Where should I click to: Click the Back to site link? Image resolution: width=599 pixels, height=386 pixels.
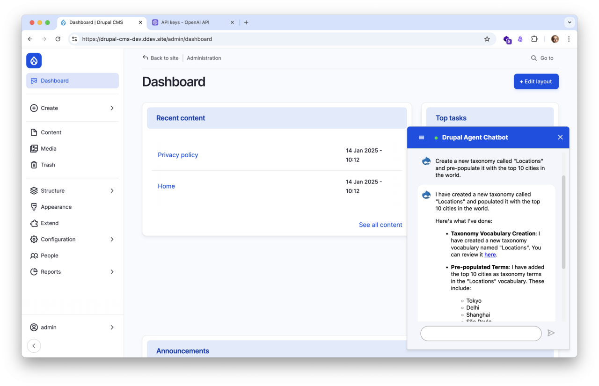tap(161, 58)
